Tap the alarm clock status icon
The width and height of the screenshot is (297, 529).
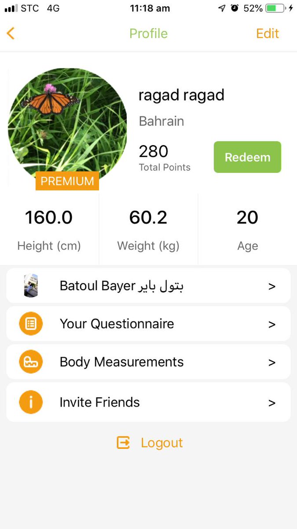pos(235,8)
